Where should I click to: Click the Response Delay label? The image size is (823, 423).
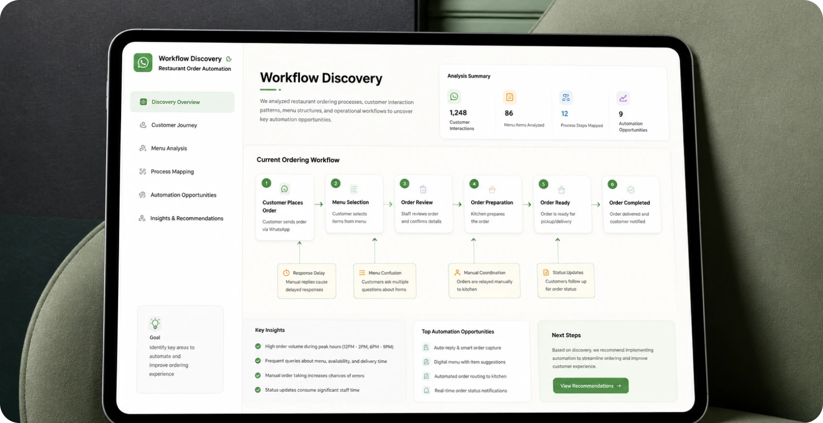pyautogui.click(x=309, y=273)
